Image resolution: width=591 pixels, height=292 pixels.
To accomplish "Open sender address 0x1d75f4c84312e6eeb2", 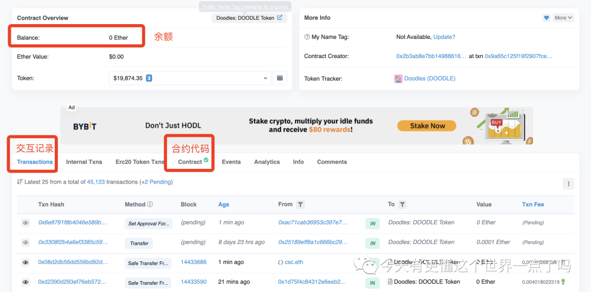I will 312,282.
